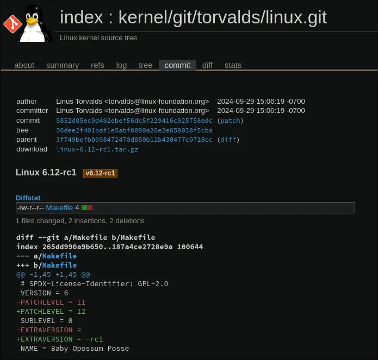
Task: Open the stats tab
Action: [233, 65]
